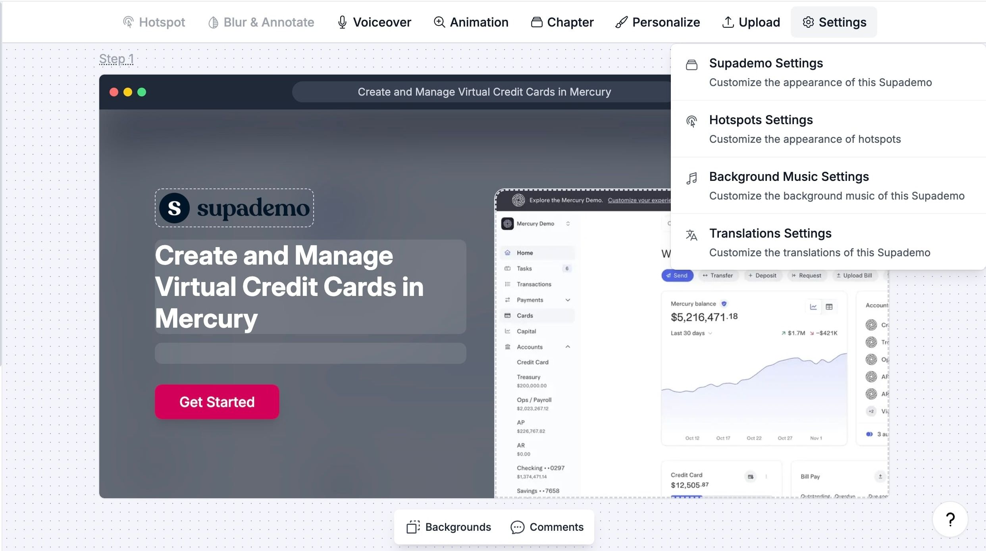Image resolution: width=986 pixels, height=551 pixels.
Task: Click the Voiceover microphone icon
Action: coord(342,22)
